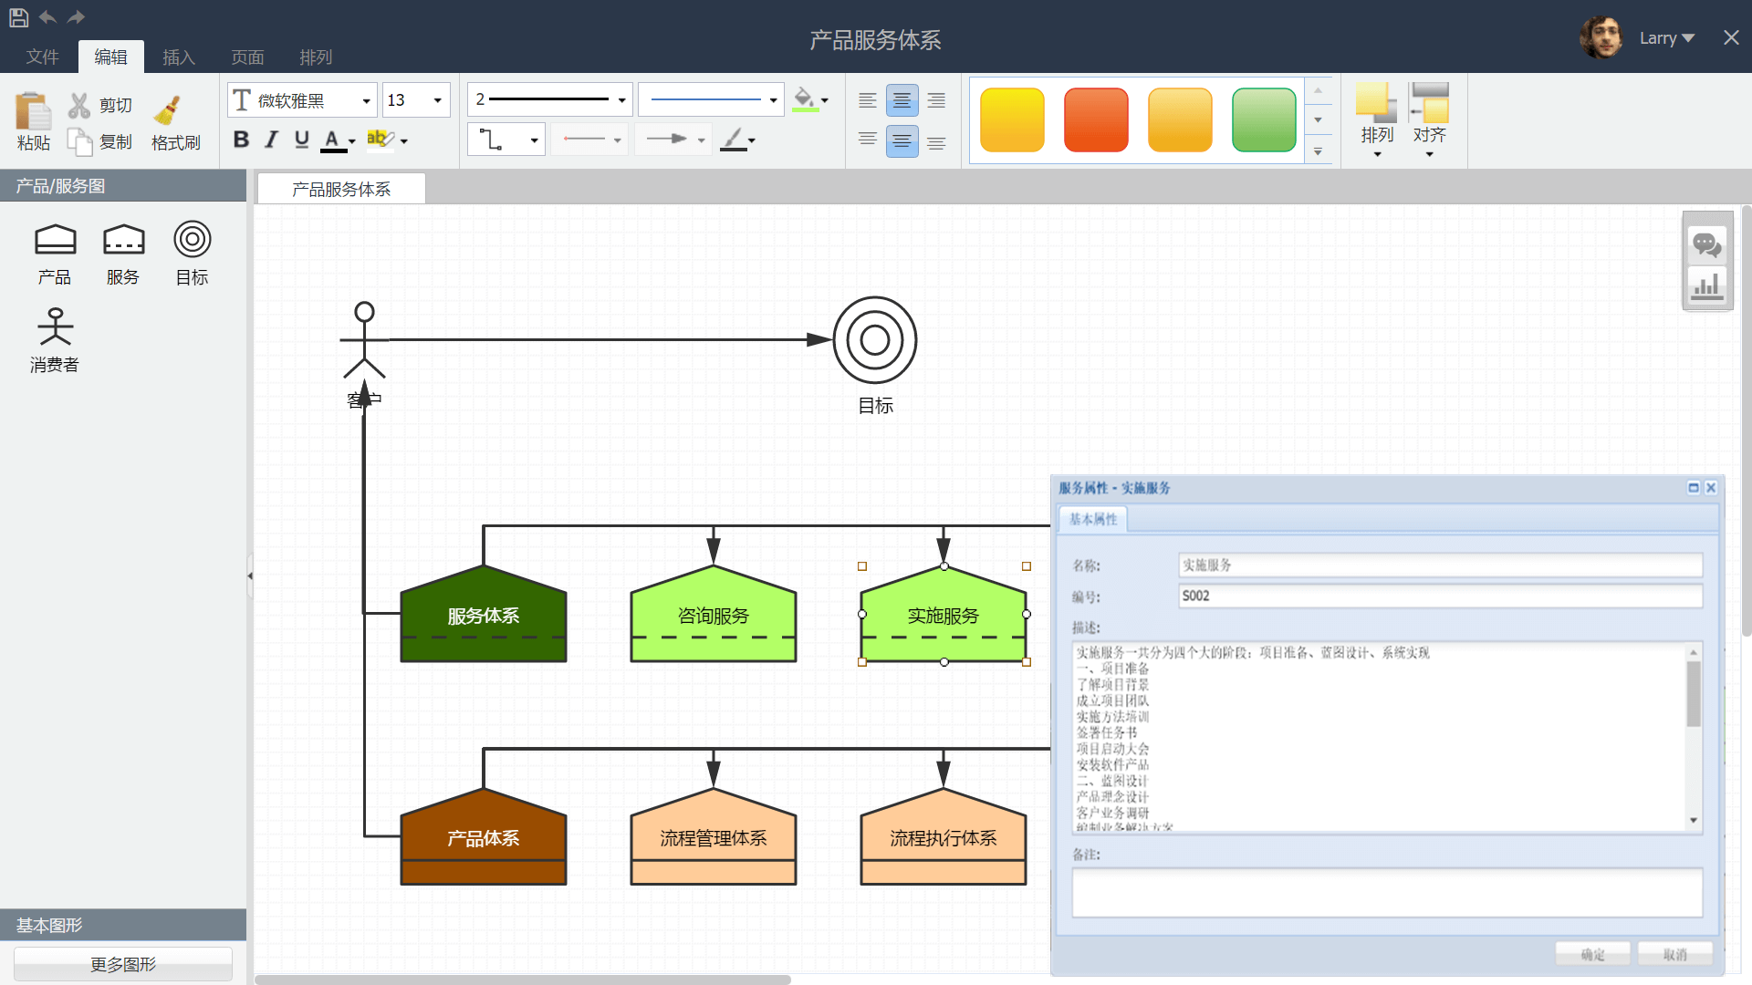This screenshot has width=1752, height=985.
Task: Select the Target concentric circles shape
Action: [192, 239]
